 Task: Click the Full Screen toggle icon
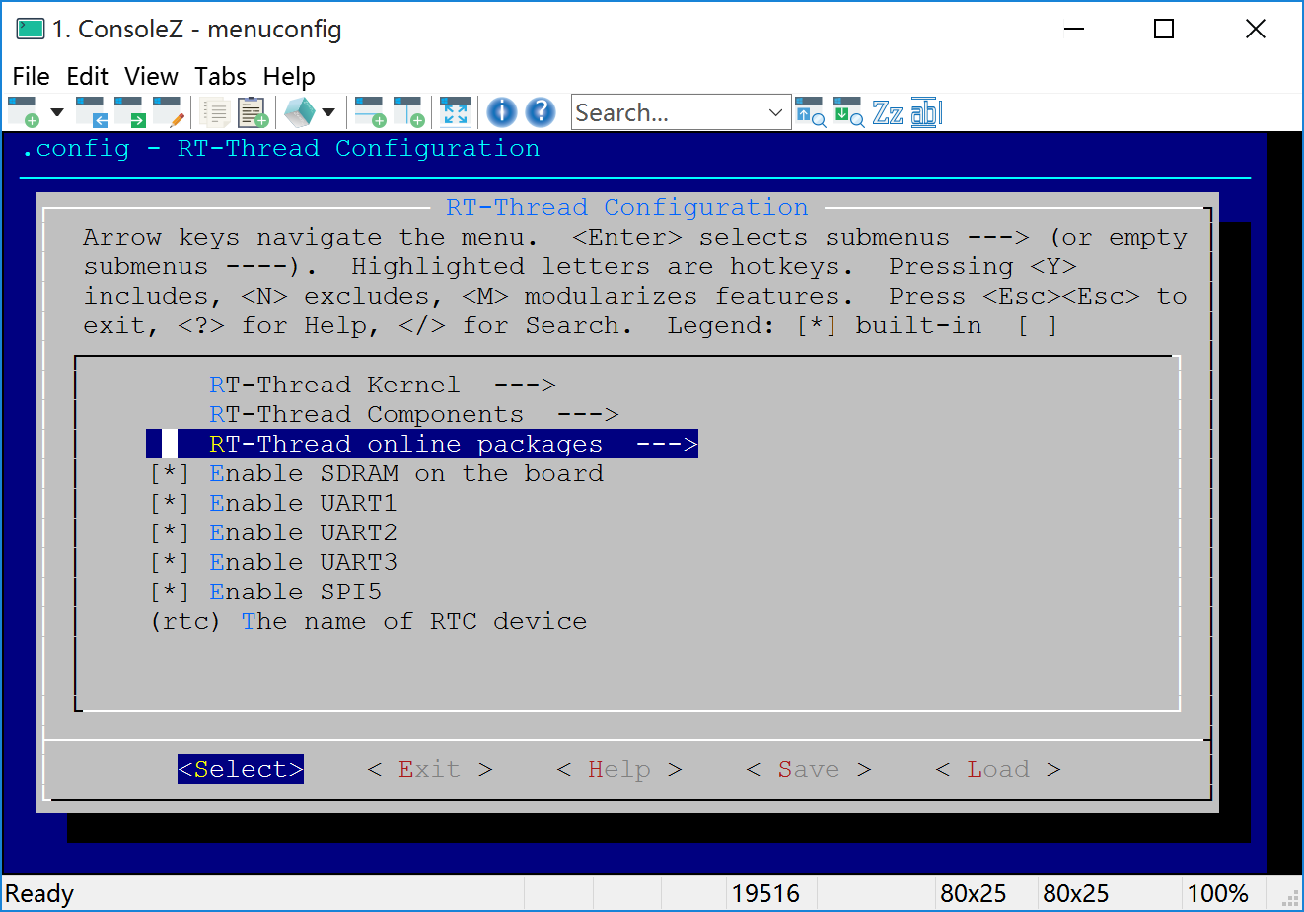tap(455, 112)
